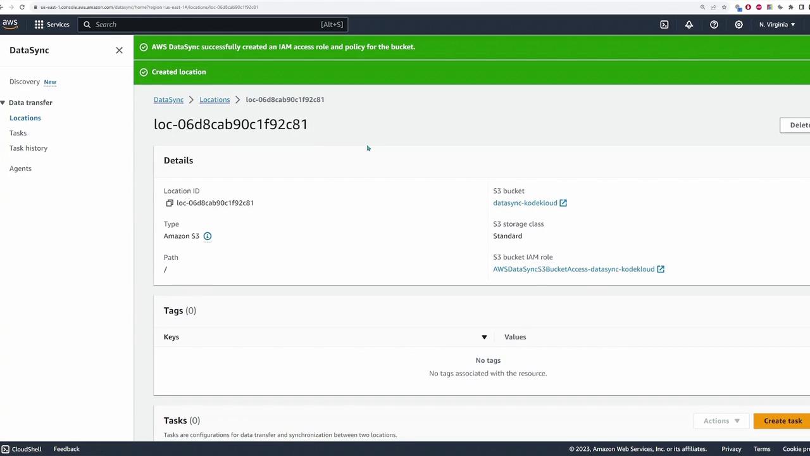Open the help question mark menu
The width and height of the screenshot is (810, 456).
(x=714, y=24)
